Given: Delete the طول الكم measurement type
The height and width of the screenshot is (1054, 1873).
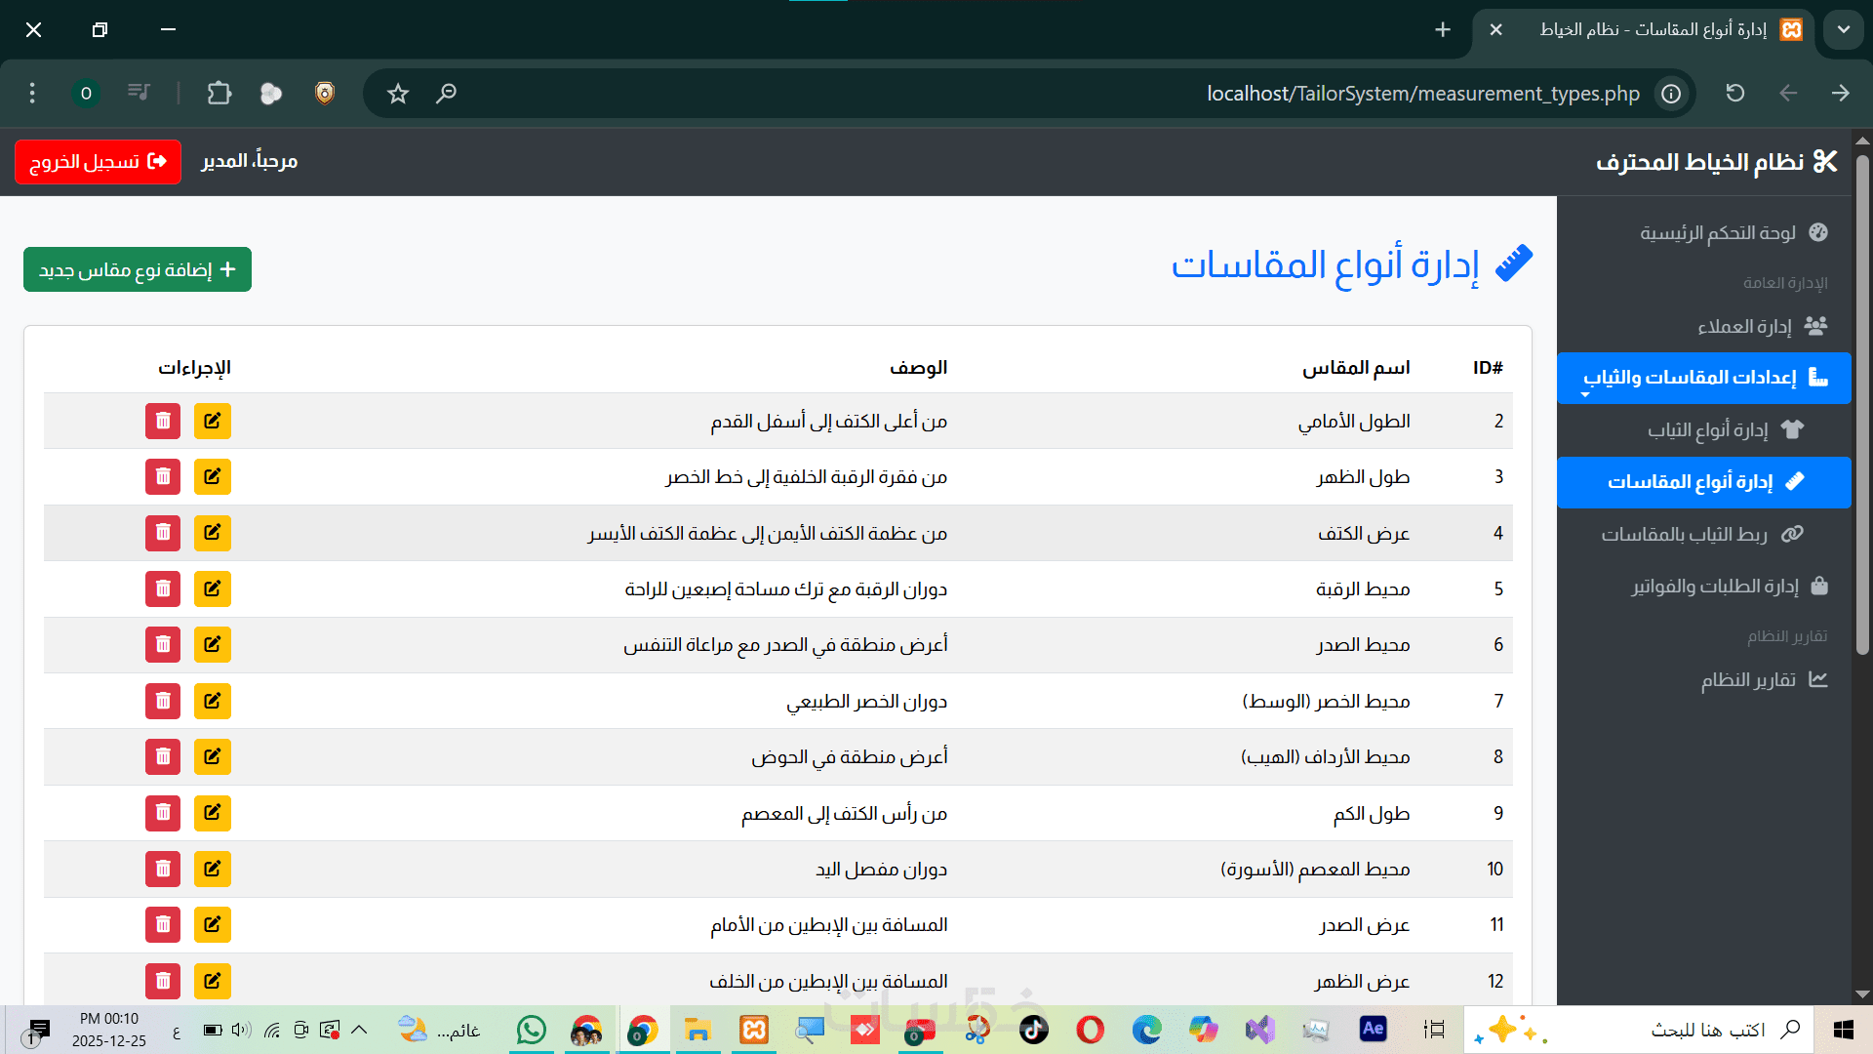Looking at the screenshot, I should pos(163,813).
